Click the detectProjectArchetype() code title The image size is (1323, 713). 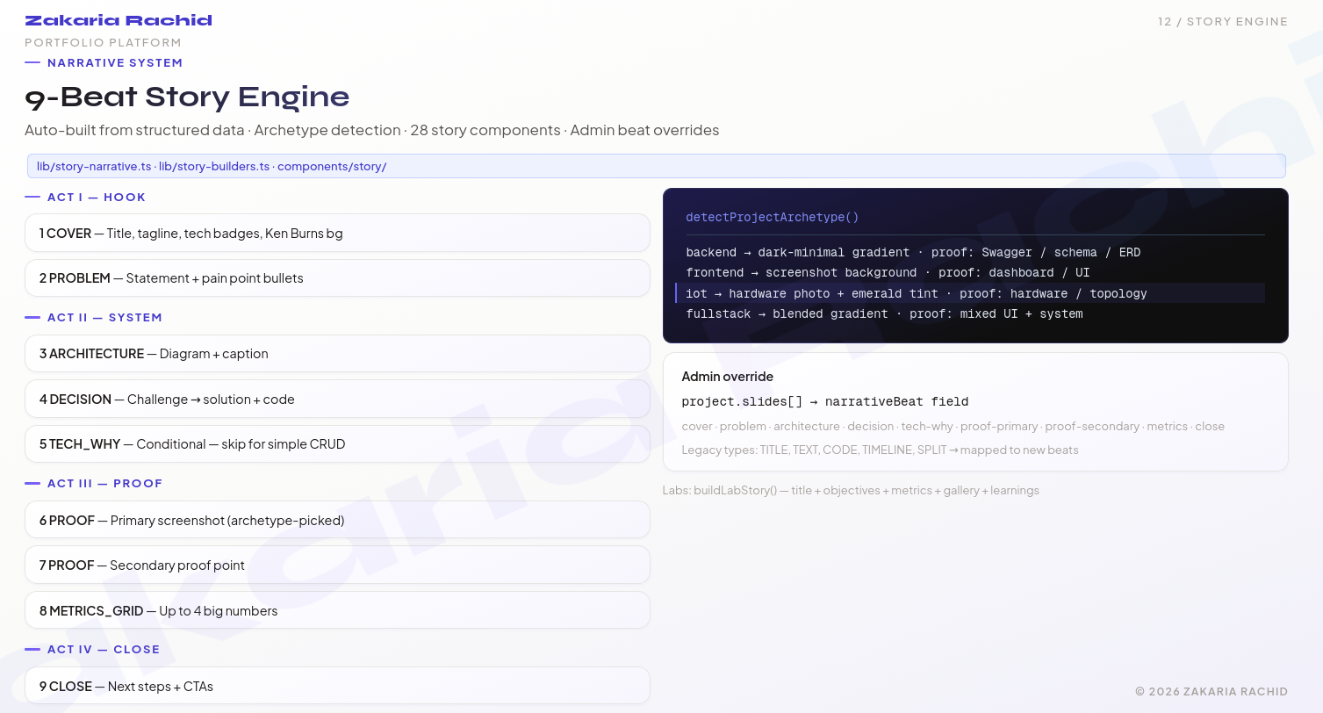pyautogui.click(x=773, y=217)
